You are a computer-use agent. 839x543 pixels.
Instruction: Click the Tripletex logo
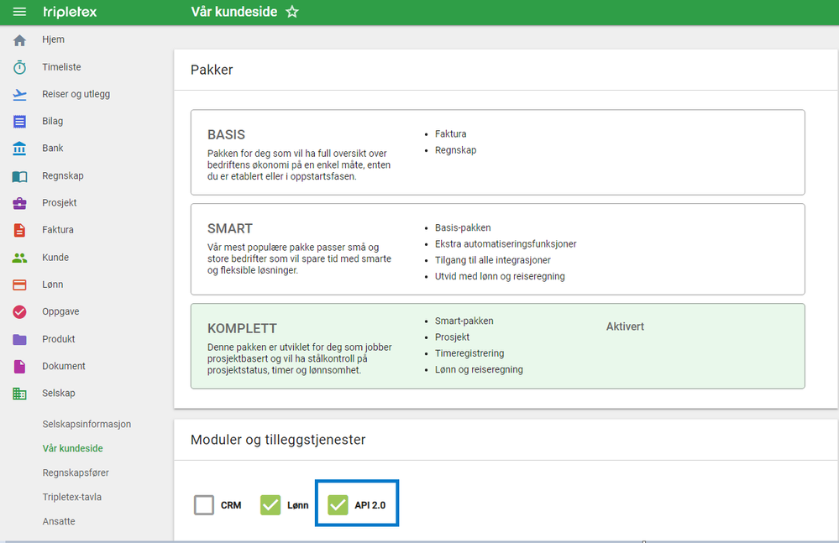coord(70,12)
